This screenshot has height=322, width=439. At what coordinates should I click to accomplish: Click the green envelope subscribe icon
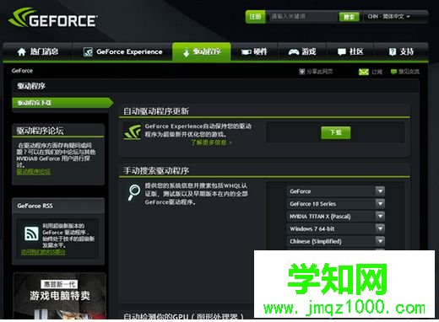(x=364, y=72)
